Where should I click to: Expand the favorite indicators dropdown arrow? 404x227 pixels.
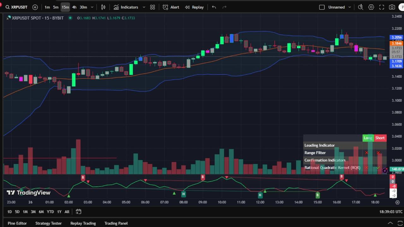(x=144, y=7)
